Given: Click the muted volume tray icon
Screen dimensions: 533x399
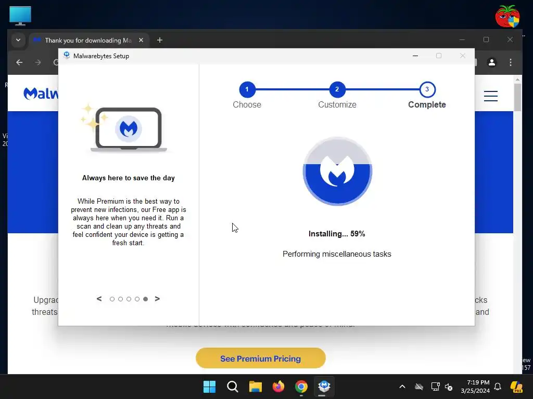Looking at the screenshot, I should coord(449,387).
